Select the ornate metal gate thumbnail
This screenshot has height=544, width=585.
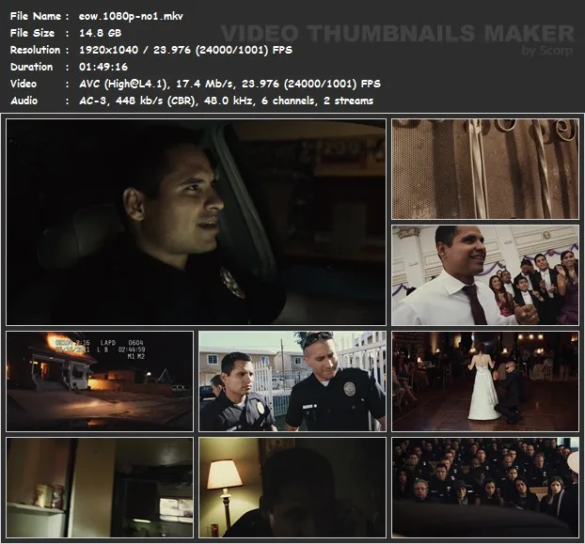click(484, 168)
